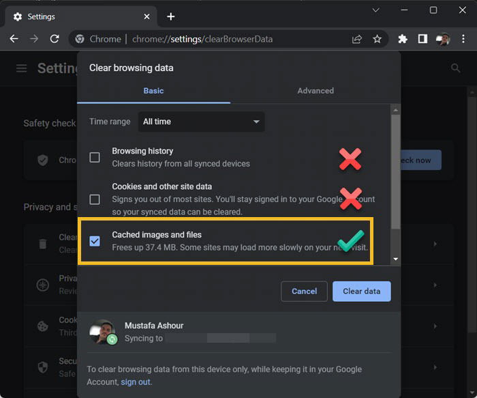Open the Time range dropdown
Screen dimensions: 477x398
click(201, 122)
